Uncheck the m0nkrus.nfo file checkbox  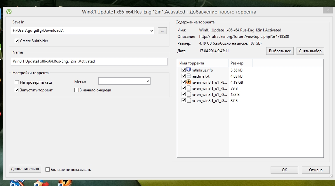pos(184,70)
